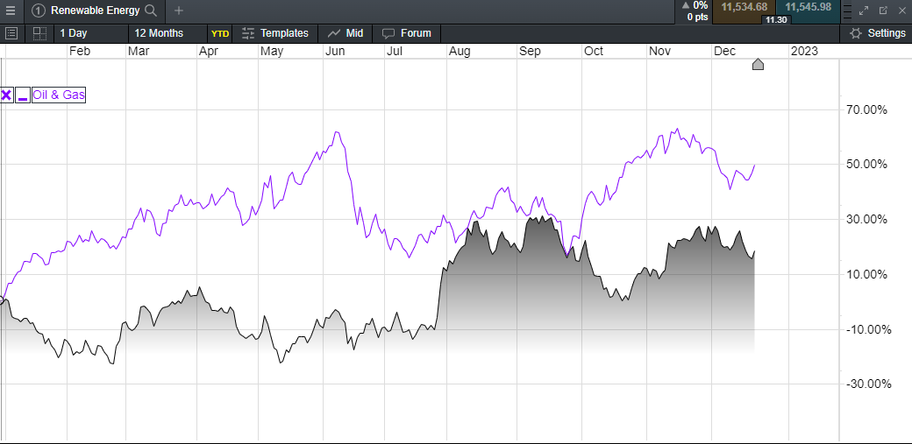Click the numbered 1 circle icon
Image resolution: width=912 pixels, height=444 pixels.
coord(39,11)
